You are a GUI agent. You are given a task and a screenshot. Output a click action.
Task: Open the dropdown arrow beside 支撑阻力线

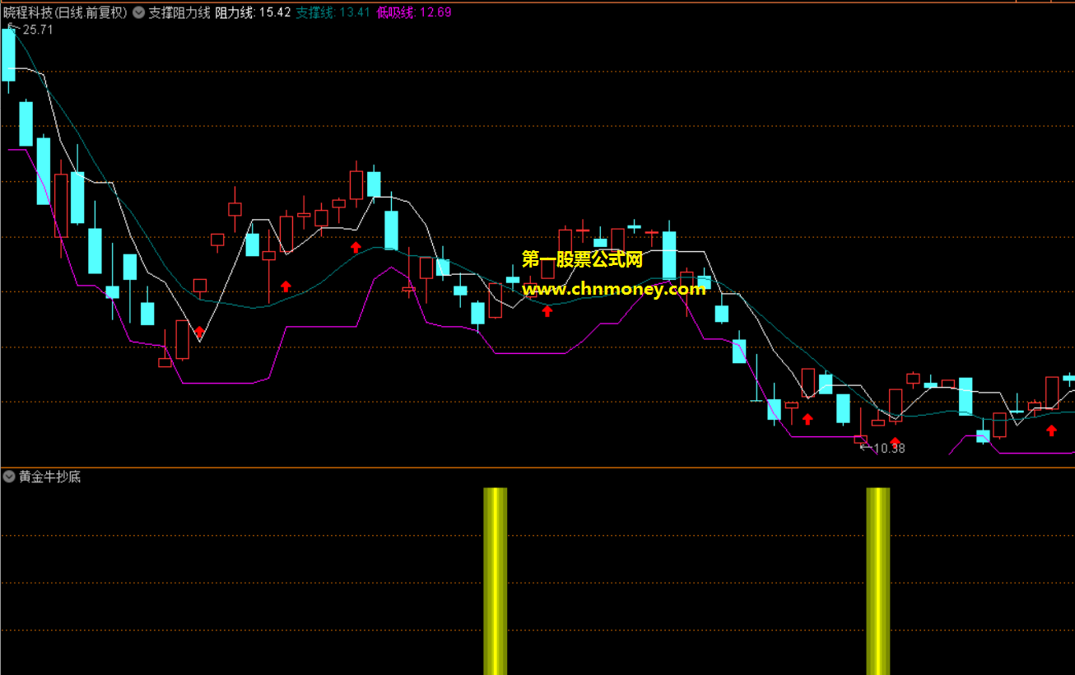click(138, 13)
